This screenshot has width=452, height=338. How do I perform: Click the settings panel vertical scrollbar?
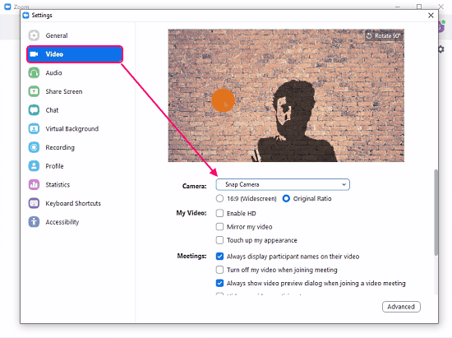[436, 212]
